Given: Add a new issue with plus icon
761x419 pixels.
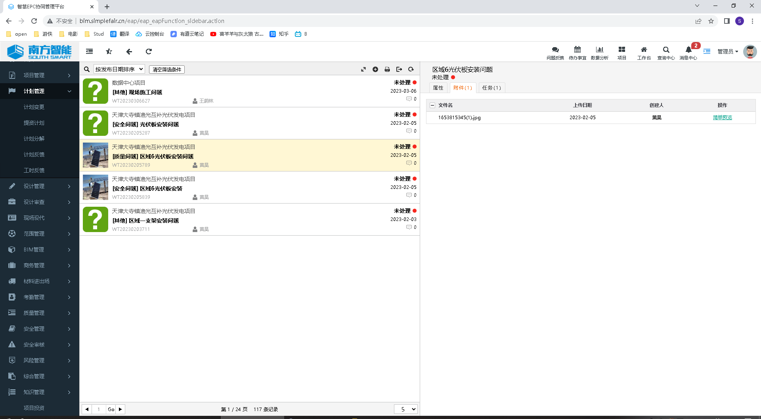Looking at the screenshot, I should tap(375, 69).
